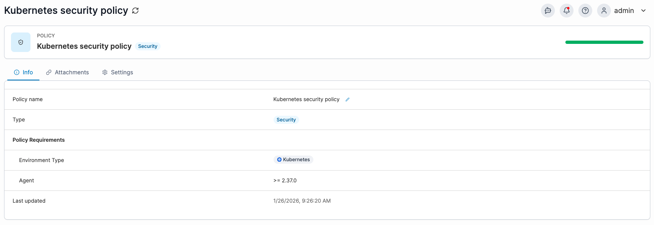Click the Kubernetes environment type badge
The image size is (654, 225).
(293, 160)
